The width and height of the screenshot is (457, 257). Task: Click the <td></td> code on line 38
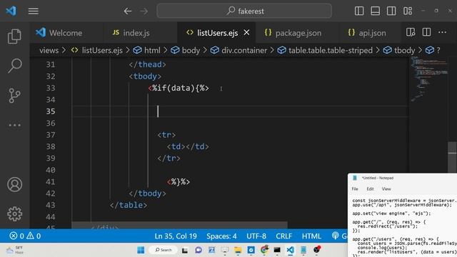(x=188, y=146)
